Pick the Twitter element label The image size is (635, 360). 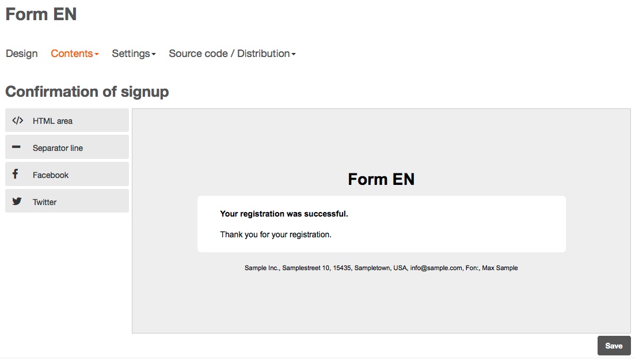pos(44,202)
